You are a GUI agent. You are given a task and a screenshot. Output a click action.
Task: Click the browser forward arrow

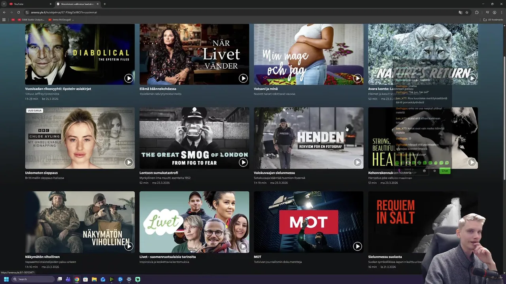point(11,12)
